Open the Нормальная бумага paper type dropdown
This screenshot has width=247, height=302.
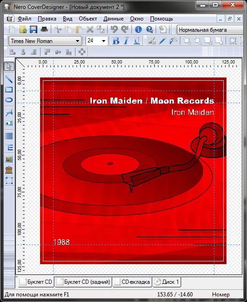tap(211, 30)
